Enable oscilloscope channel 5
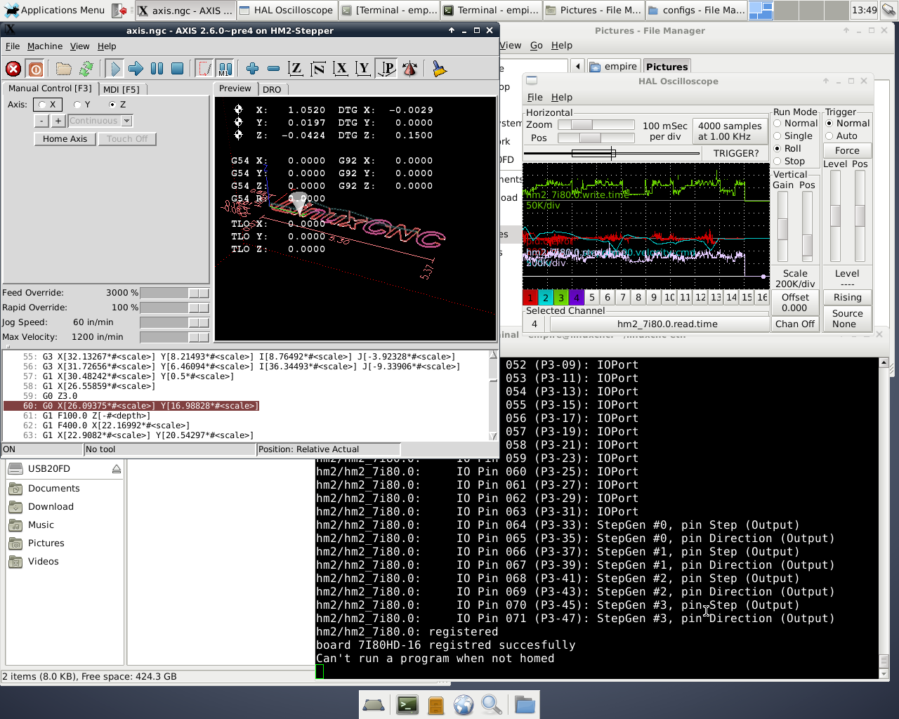 [592, 298]
